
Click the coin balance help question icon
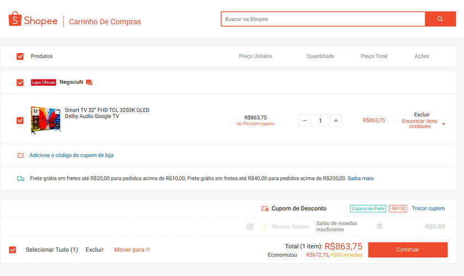tap(380, 226)
